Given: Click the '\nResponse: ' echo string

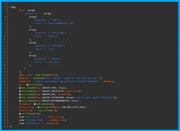Looking at the screenshot, I should tap(34, 123).
